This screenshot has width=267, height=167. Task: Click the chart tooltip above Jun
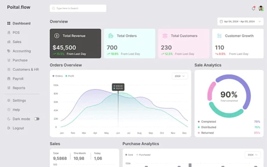tap(118, 87)
